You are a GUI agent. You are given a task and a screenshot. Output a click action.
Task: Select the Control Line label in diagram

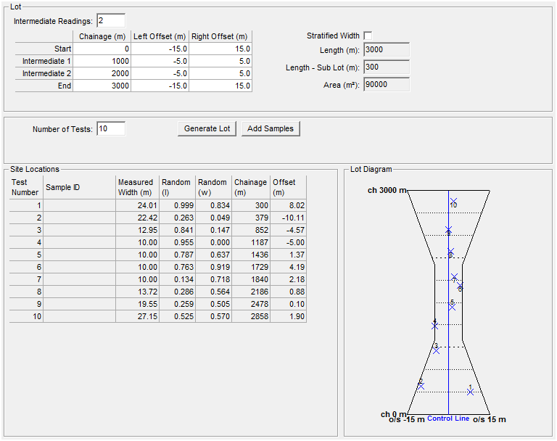coord(448,419)
